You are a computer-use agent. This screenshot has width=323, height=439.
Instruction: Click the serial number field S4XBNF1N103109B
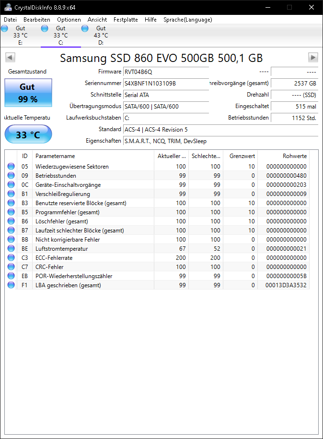(x=166, y=84)
